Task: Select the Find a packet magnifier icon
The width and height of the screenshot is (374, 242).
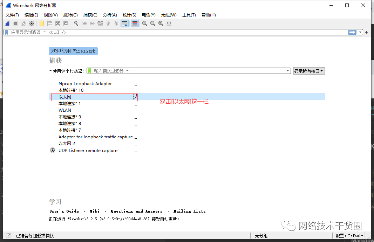Action: 76,23
